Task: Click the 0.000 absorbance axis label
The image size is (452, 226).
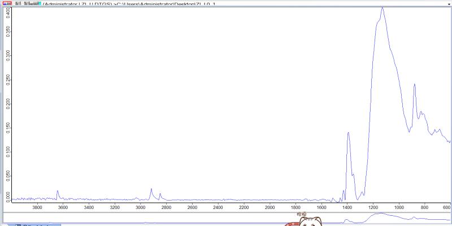Action: (x=8, y=196)
